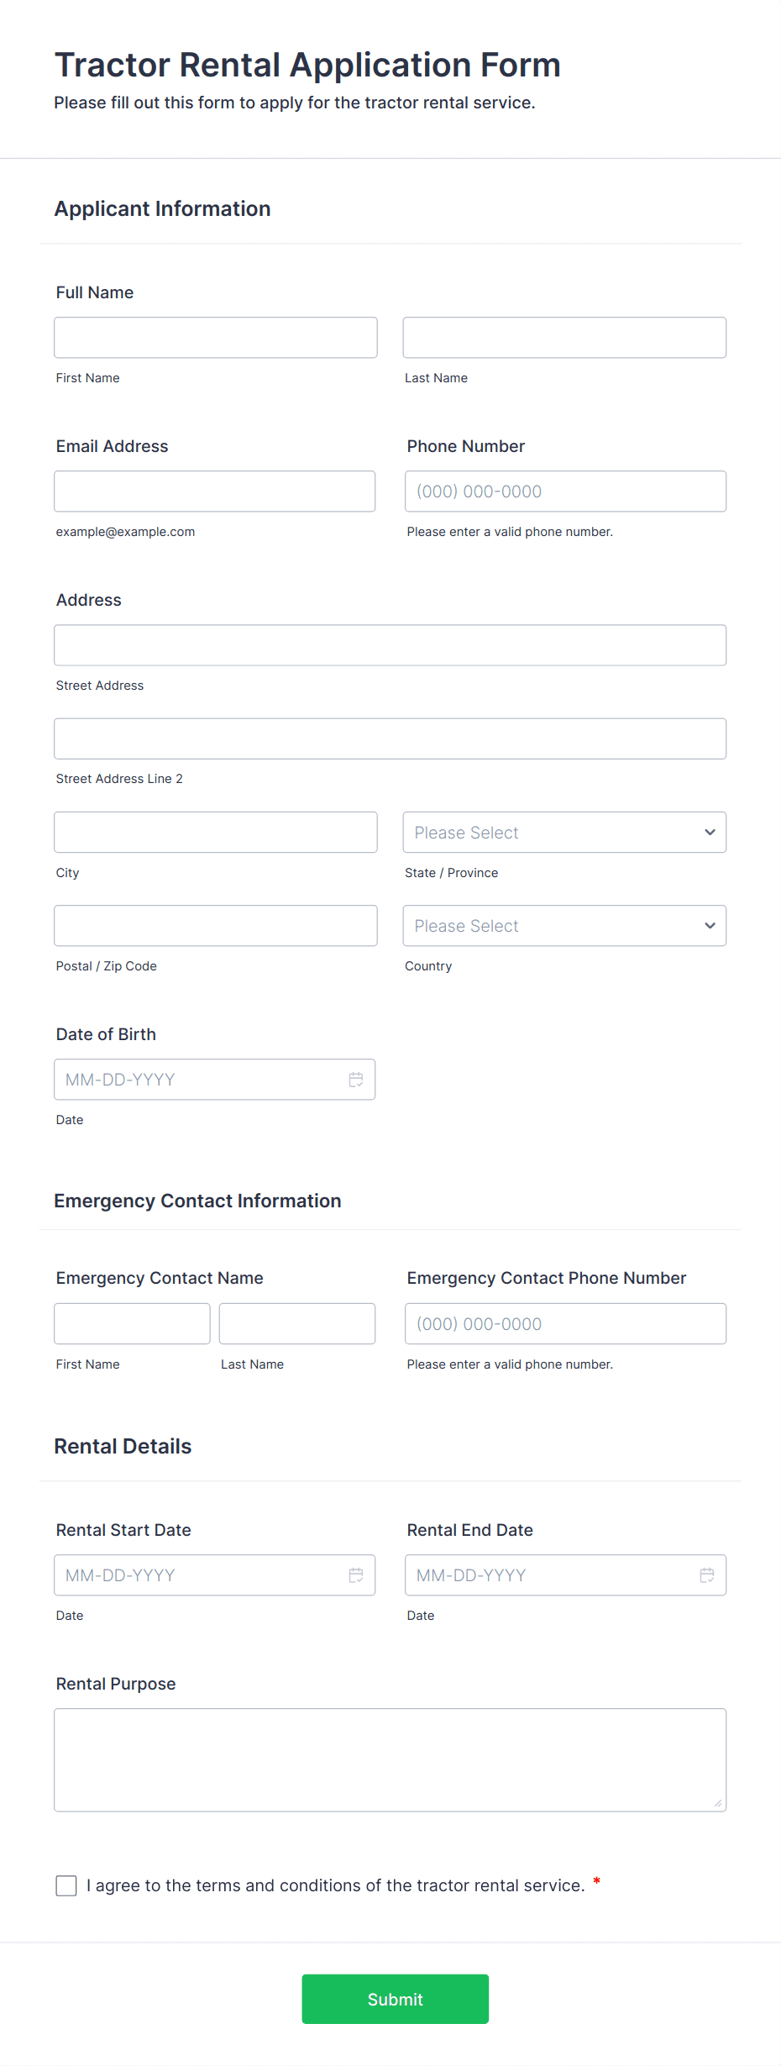This screenshot has height=2066, width=781.
Task: Focus the applicant First Name field
Action: [216, 338]
